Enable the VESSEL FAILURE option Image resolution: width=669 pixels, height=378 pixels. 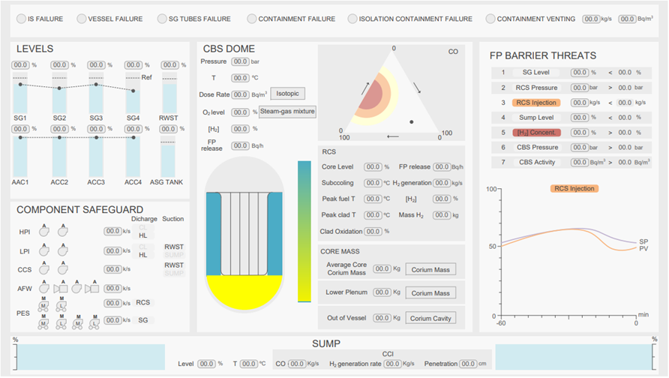coord(81,19)
